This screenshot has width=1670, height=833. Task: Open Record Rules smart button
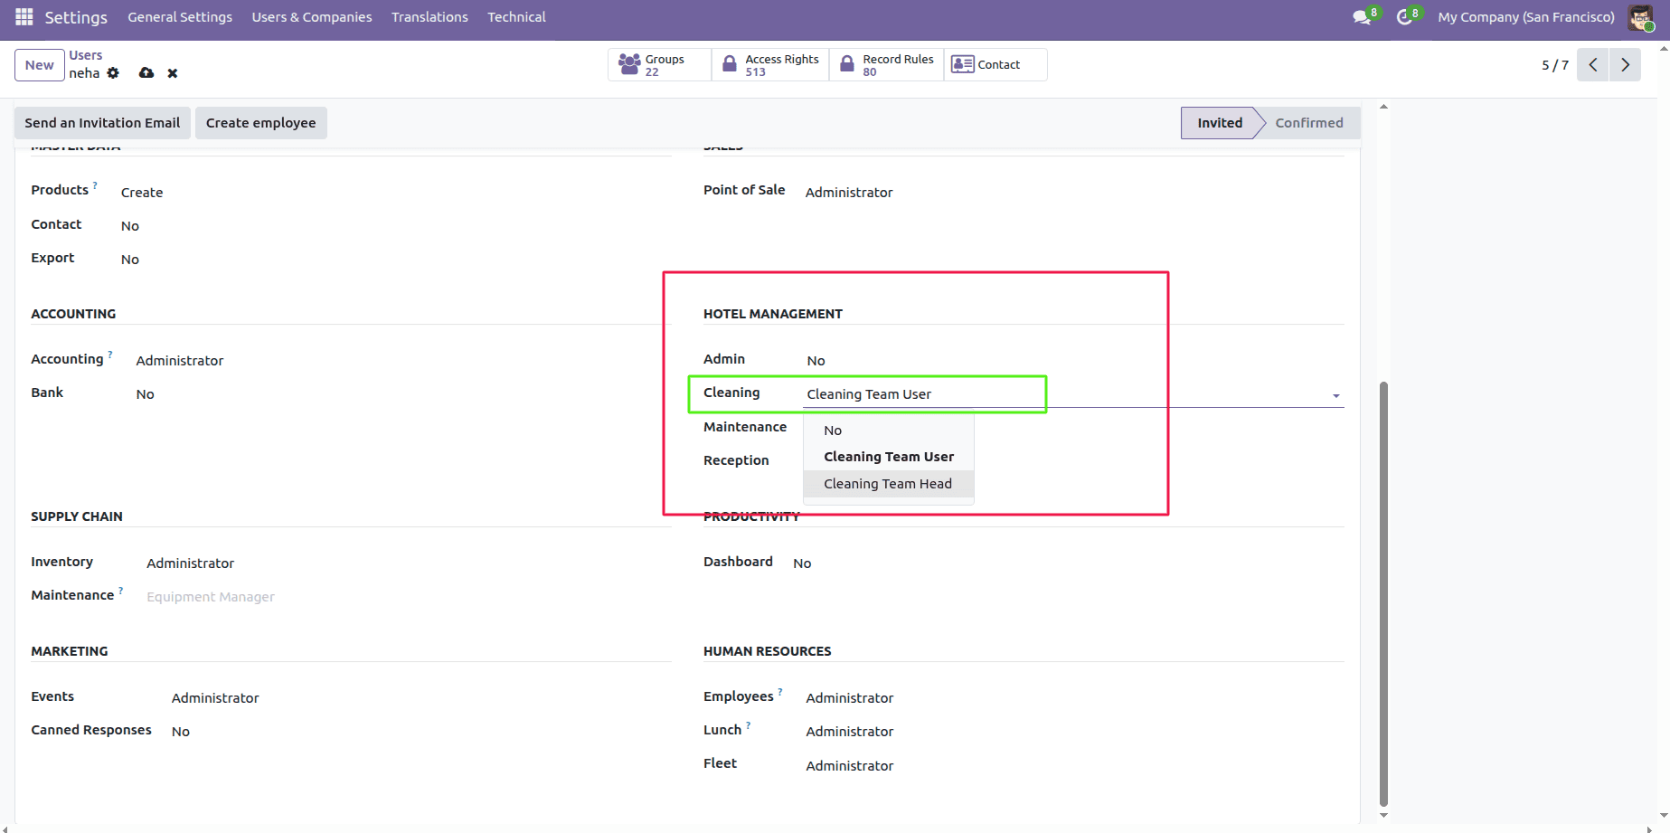pyautogui.click(x=887, y=65)
